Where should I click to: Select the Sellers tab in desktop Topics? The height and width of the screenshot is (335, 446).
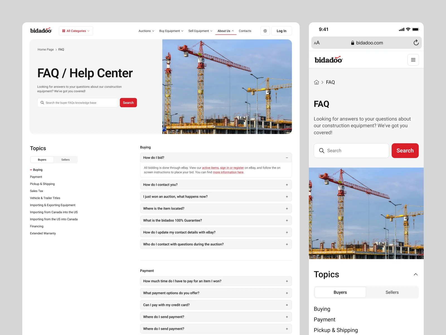66,160
